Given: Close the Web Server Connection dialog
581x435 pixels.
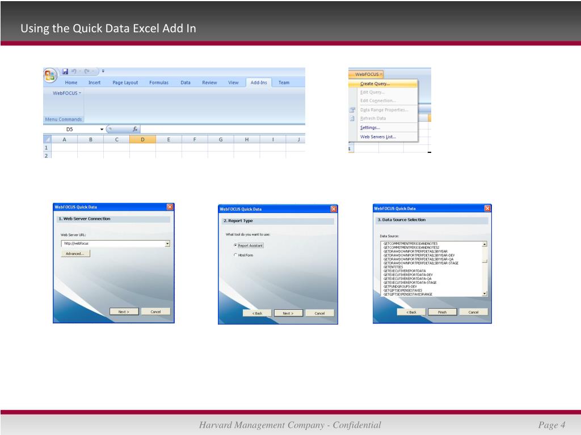Looking at the screenshot, I should (x=170, y=207).
